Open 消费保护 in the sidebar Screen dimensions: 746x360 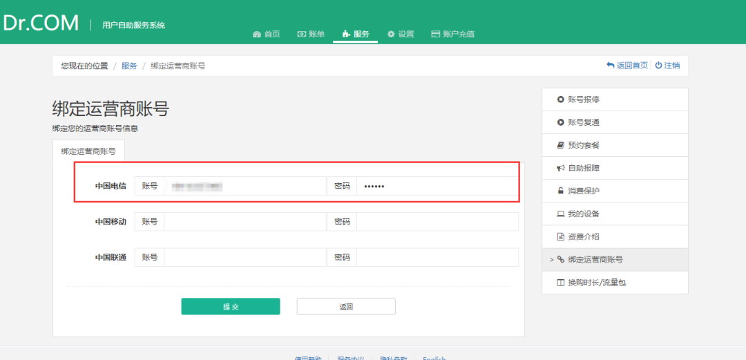tap(583, 191)
